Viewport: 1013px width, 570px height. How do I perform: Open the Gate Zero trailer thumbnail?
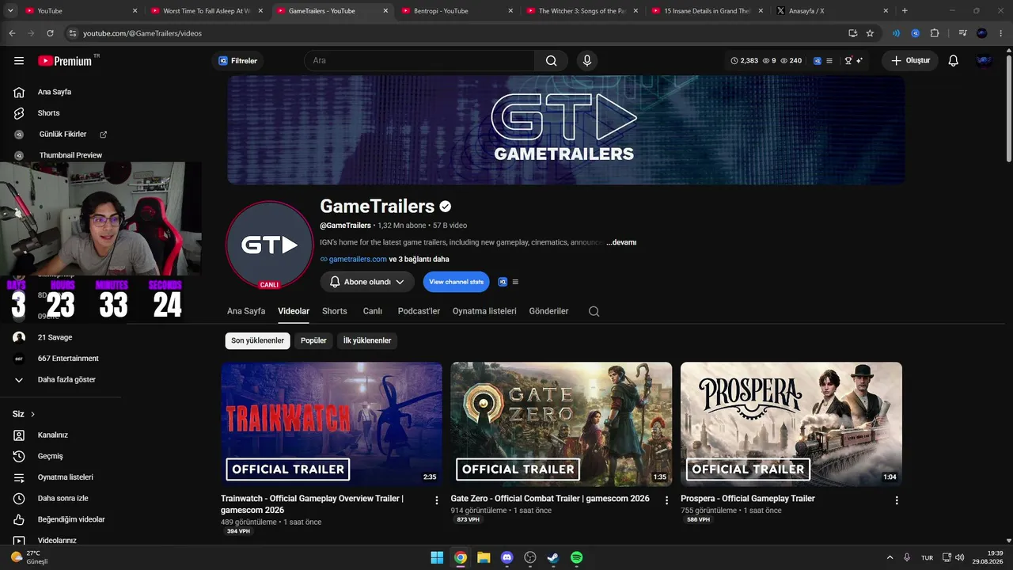pos(561,424)
